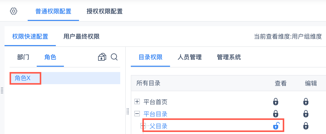
Task: Open the 用户最终权限 tab
Action: tap(81, 37)
